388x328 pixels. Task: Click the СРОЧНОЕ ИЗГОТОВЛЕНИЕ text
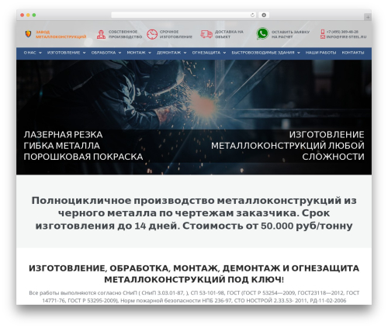176,34
